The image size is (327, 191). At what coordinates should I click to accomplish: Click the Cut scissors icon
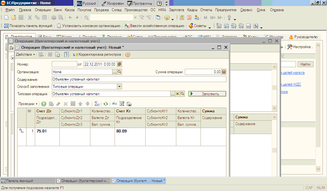pos(30,18)
